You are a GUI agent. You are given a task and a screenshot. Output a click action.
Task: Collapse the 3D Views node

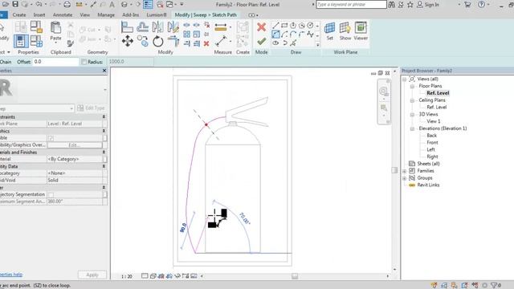(x=412, y=114)
